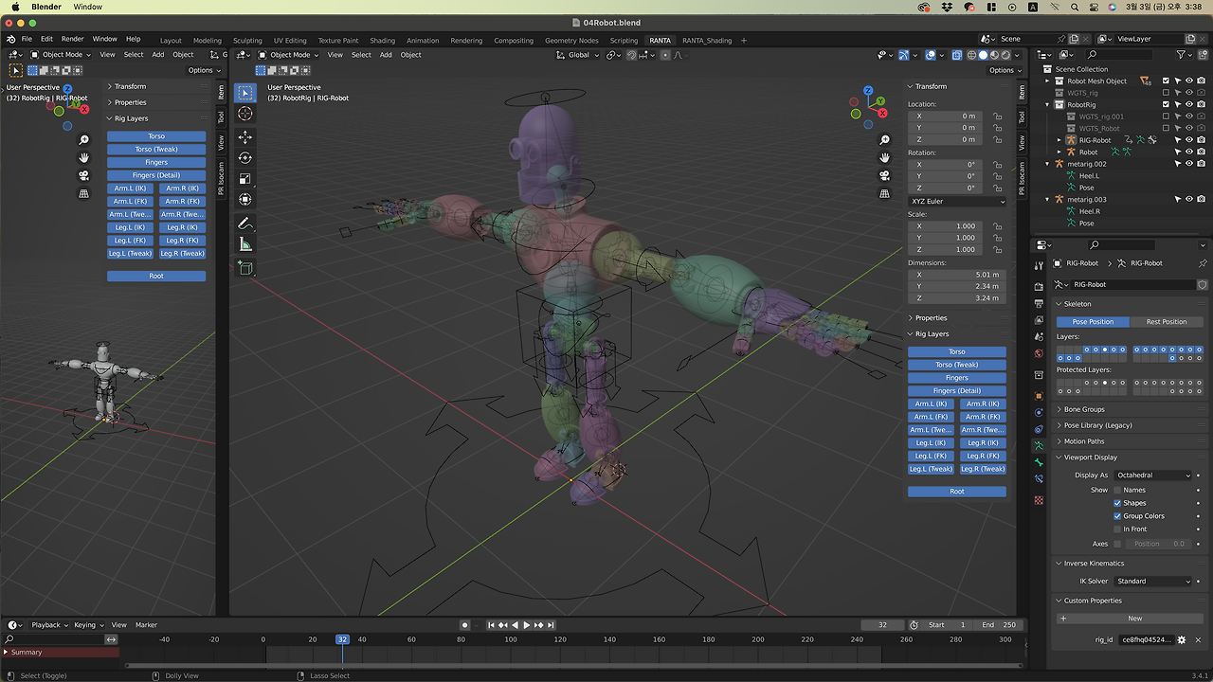Select the Scale tool
This screenshot has height=682, width=1213.
pyautogui.click(x=245, y=179)
